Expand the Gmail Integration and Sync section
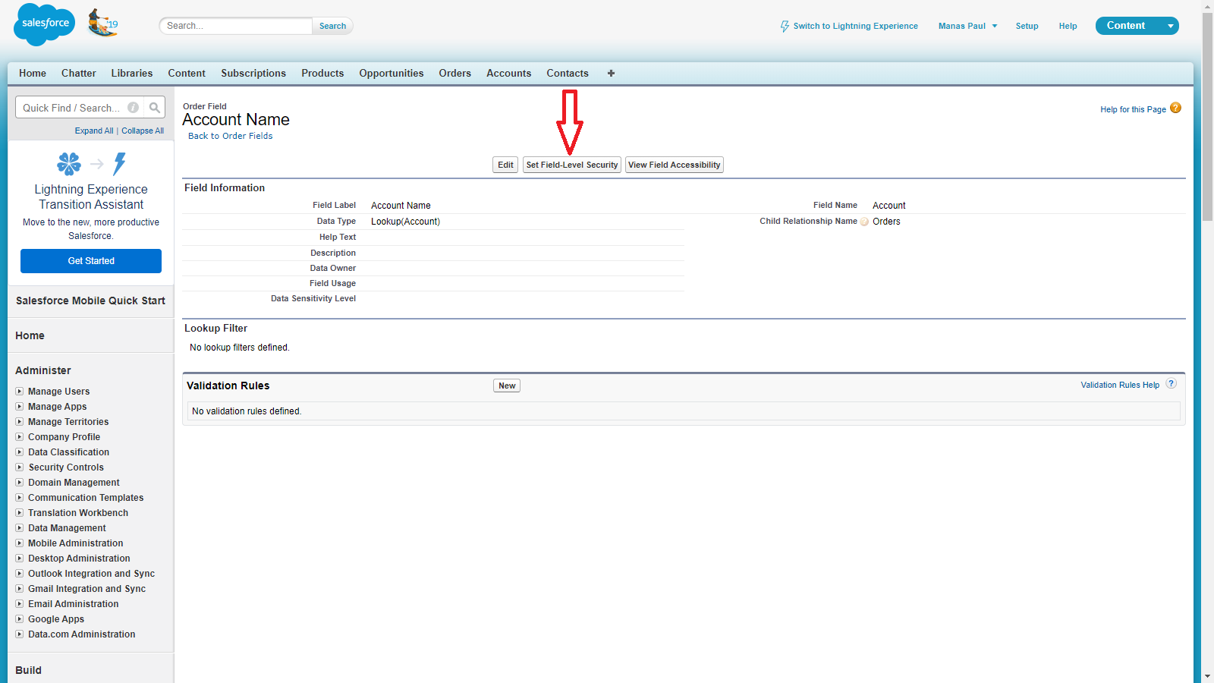1214x683 pixels. (x=19, y=589)
